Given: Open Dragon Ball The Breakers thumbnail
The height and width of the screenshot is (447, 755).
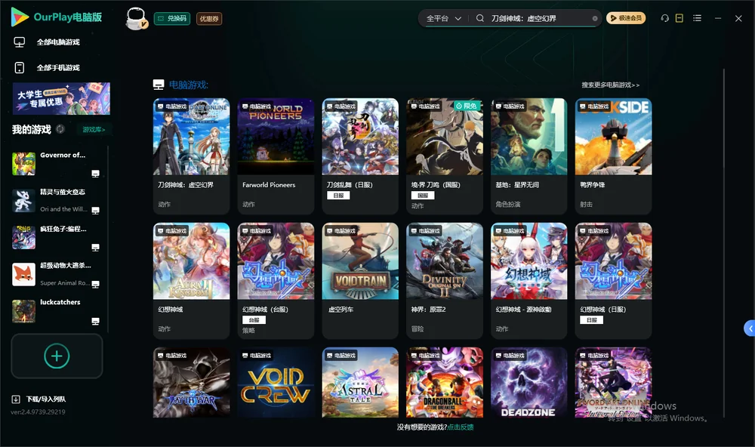Looking at the screenshot, I should point(445,383).
